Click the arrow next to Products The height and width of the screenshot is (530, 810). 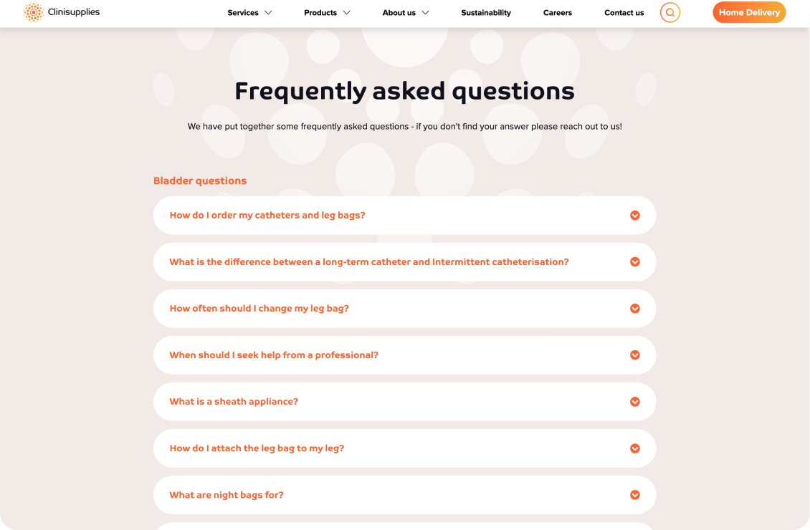[347, 13]
